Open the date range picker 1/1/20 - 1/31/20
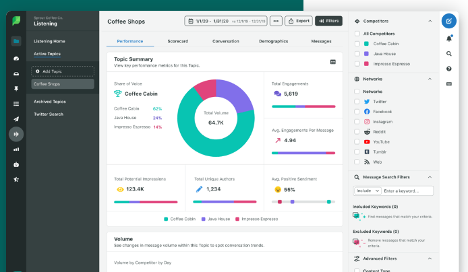The width and height of the screenshot is (468, 272). click(x=226, y=21)
